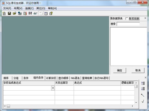Viewport: 149px width, 111px height.
Task: Click the 搜索 input field
Action: [x=128, y=24]
